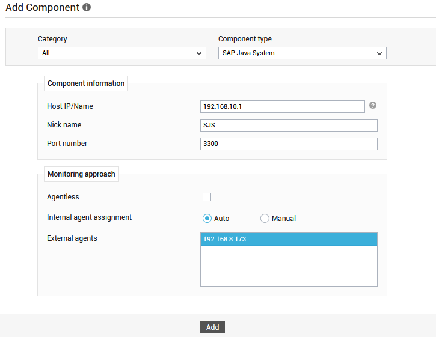The image size is (436, 337).
Task: Click the Internal agent assignment label
Action: tap(89, 217)
